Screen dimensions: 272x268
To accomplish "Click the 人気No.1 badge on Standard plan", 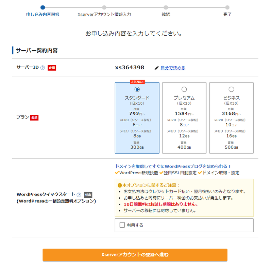I will click(137, 82).
